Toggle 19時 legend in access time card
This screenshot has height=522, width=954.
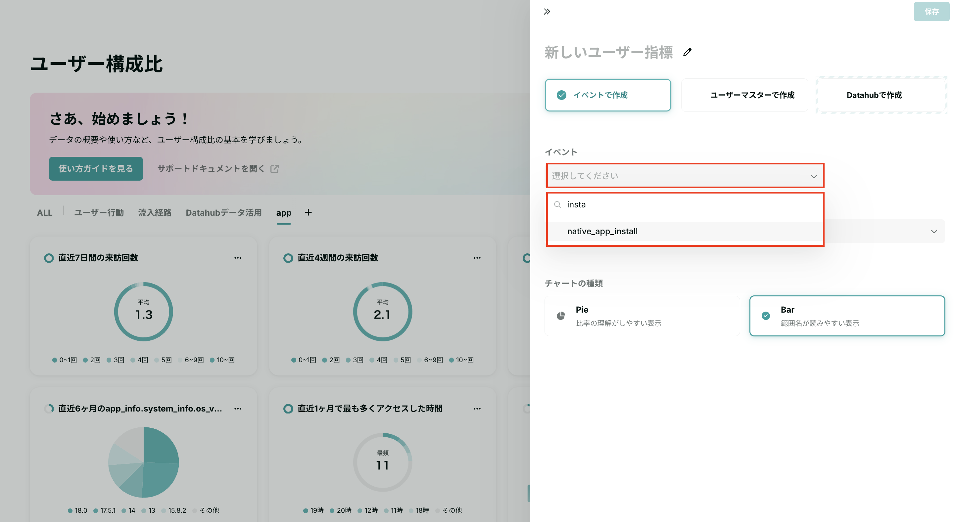click(x=313, y=510)
